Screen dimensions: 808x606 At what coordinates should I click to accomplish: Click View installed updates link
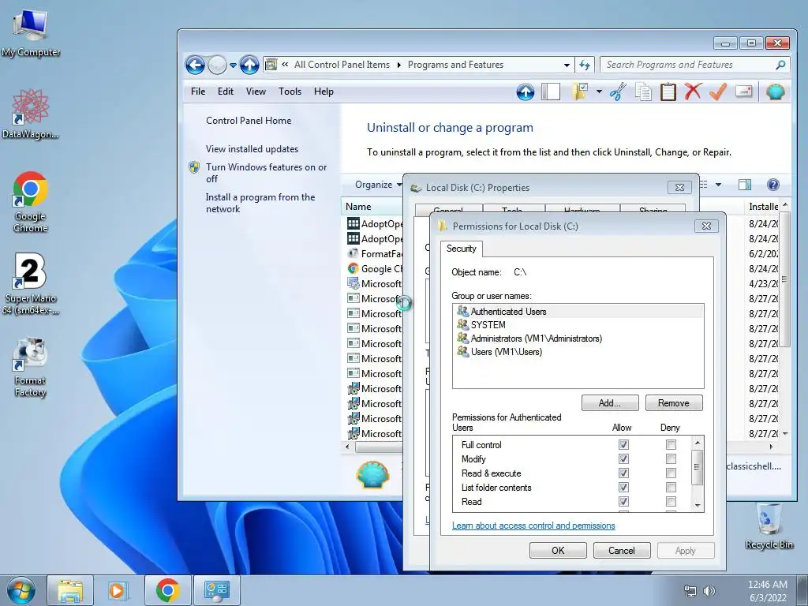tap(252, 149)
